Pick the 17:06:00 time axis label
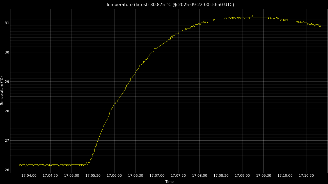Screen dimensions: 328x184 pyautogui.click(x=114, y=176)
